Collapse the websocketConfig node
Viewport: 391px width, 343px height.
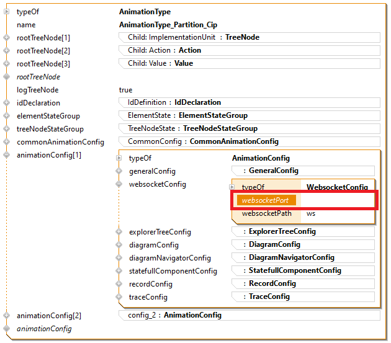pos(119,184)
